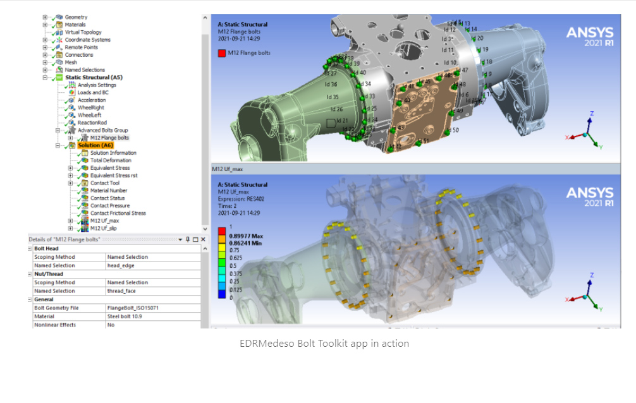
Task: Select the Coordinate Systems icon
Action: [61, 39]
